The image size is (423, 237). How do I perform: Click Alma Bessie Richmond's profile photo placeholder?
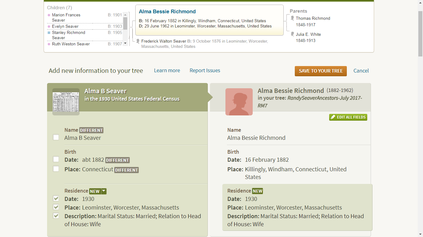239,102
